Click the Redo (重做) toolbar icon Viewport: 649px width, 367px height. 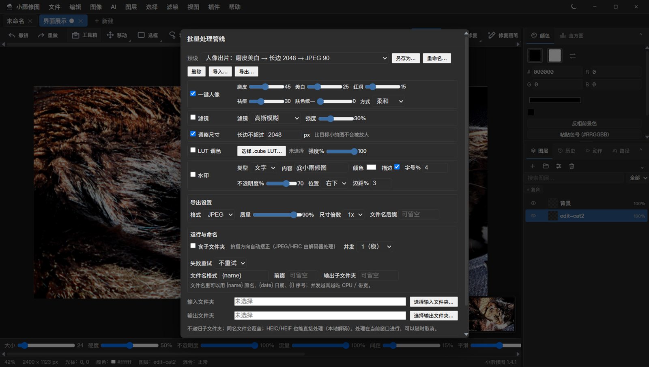coord(41,35)
